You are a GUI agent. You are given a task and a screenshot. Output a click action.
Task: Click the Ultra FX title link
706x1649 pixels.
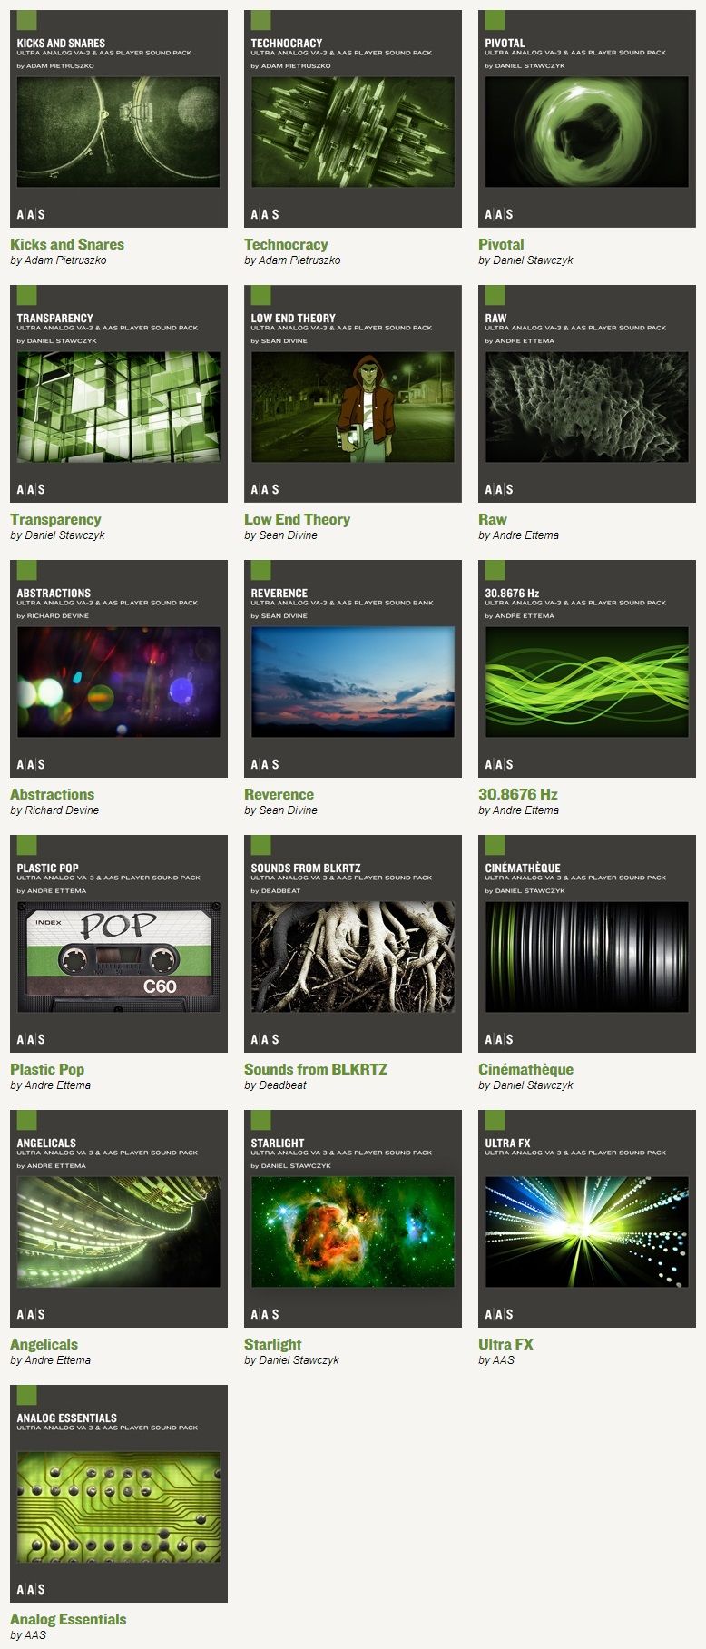pos(505,1345)
